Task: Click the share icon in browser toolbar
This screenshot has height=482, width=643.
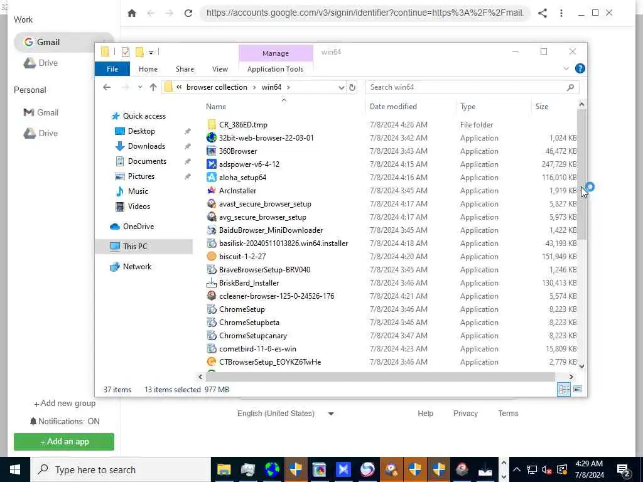Action: tap(542, 13)
